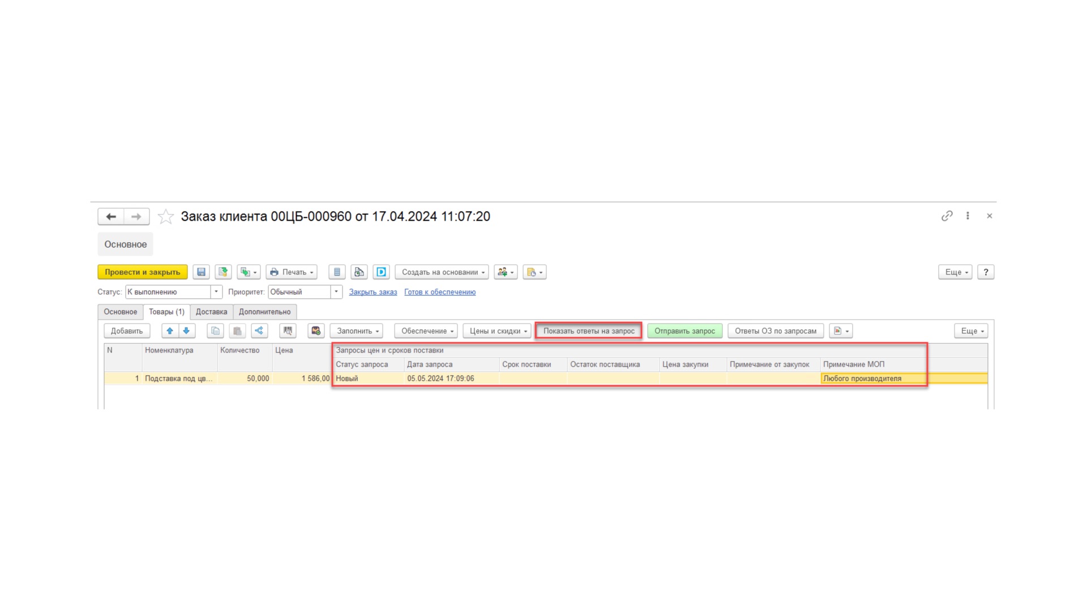Open the report icon dropdown after Ответы ОЗ
This screenshot has height=611, width=1087.
point(841,331)
